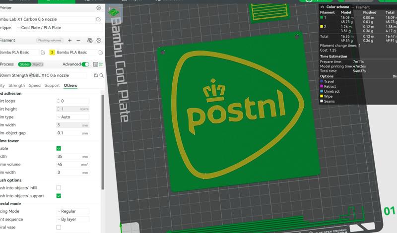Toggle filament 2 yellow visibility swatch

[322, 27]
